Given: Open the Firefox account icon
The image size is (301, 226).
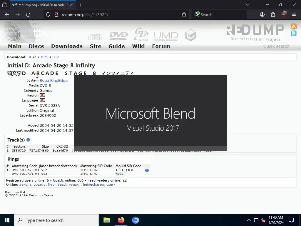Looking at the screenshot, I should [x=262, y=15].
